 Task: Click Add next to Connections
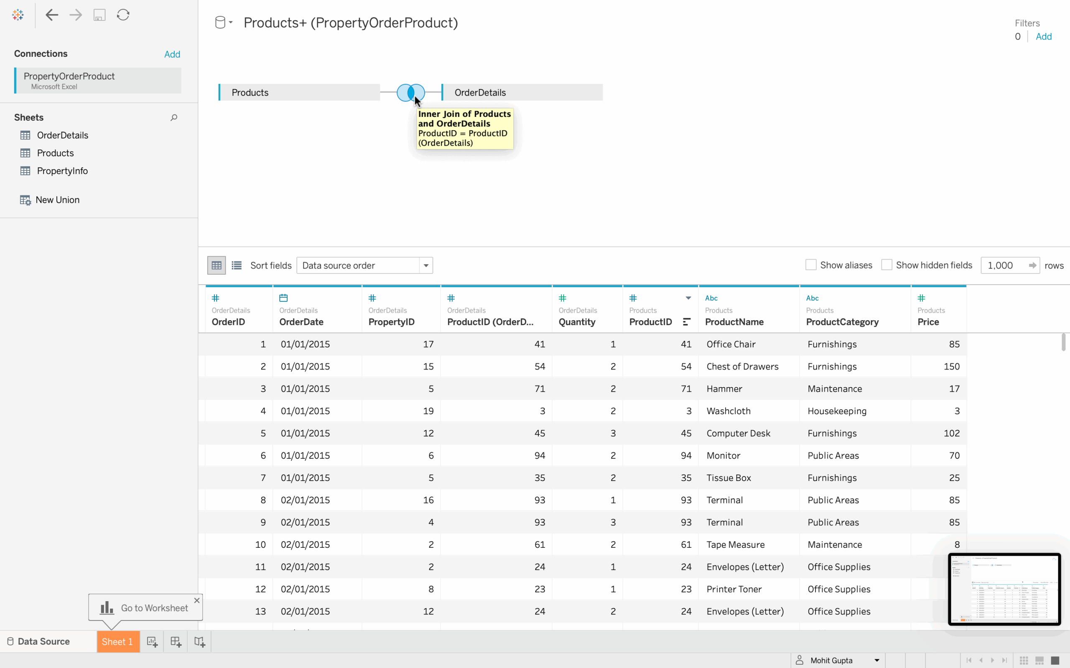click(x=172, y=54)
